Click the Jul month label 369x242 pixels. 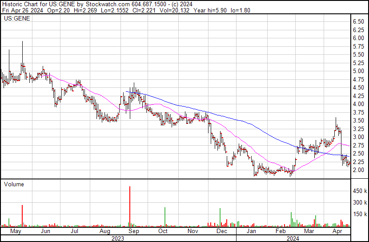[75, 231]
